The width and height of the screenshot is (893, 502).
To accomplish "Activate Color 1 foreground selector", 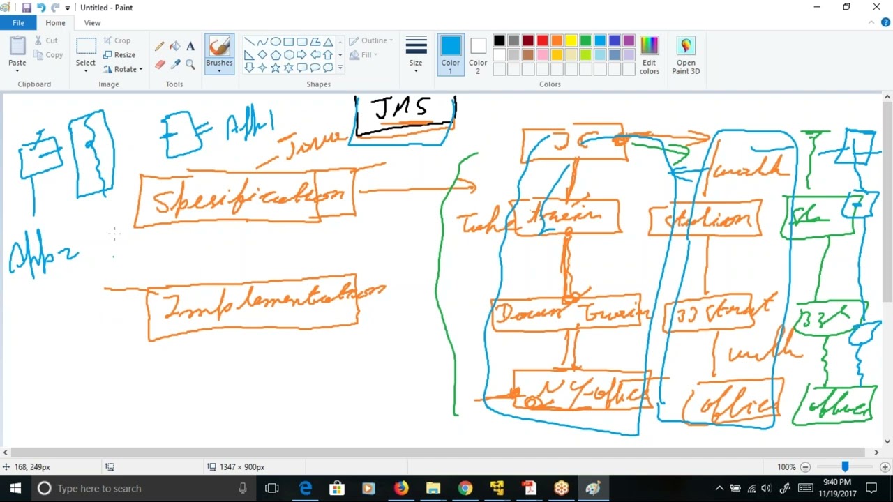I will tap(451, 56).
